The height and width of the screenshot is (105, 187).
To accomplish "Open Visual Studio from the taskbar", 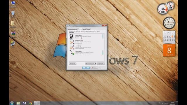I will tap(24, 103).
